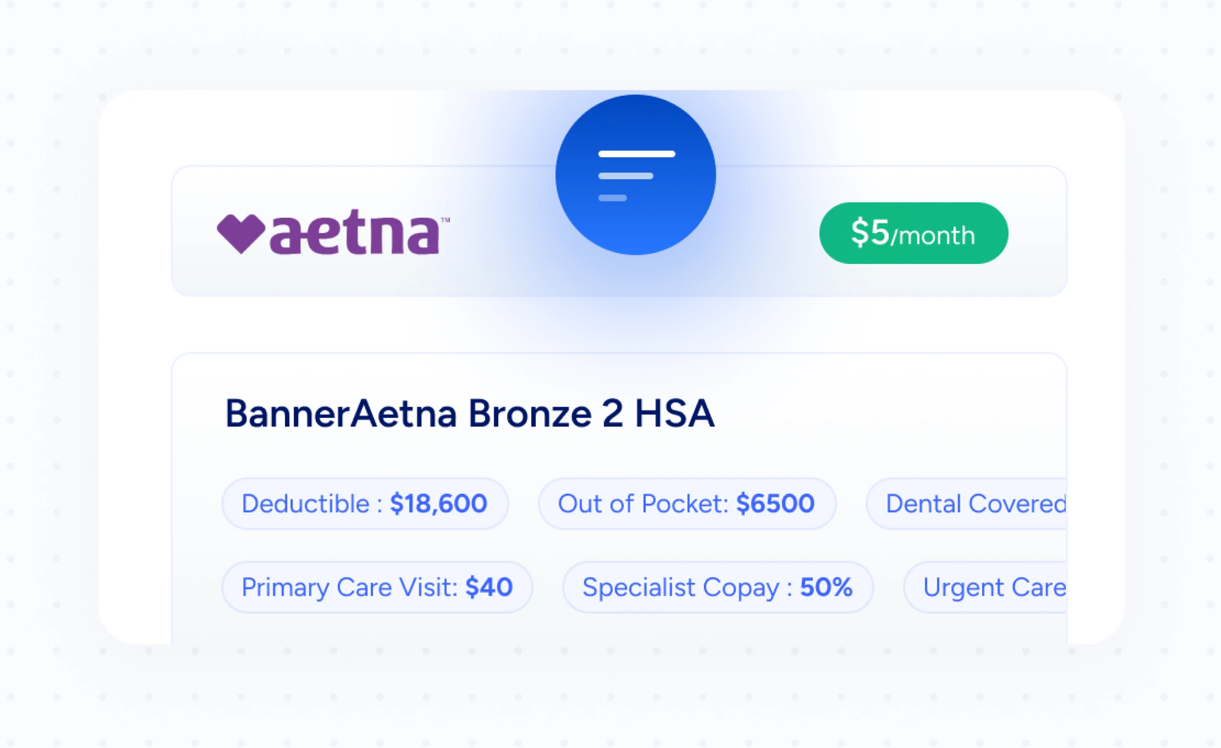Click the shortest bottom line of filter icon
This screenshot has width=1221, height=748.
pos(612,198)
